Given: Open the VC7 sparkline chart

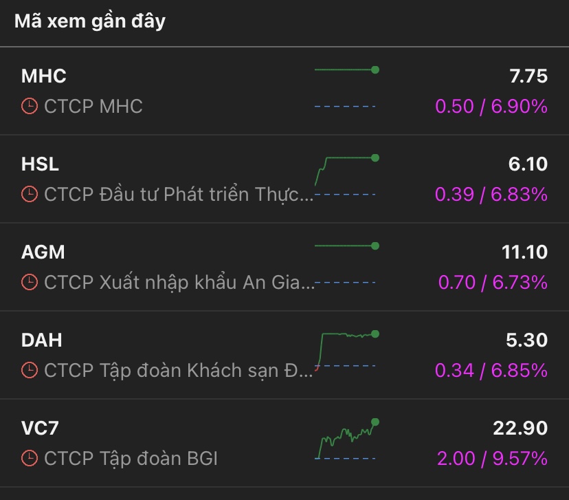Looking at the screenshot, I should pyautogui.click(x=346, y=439).
